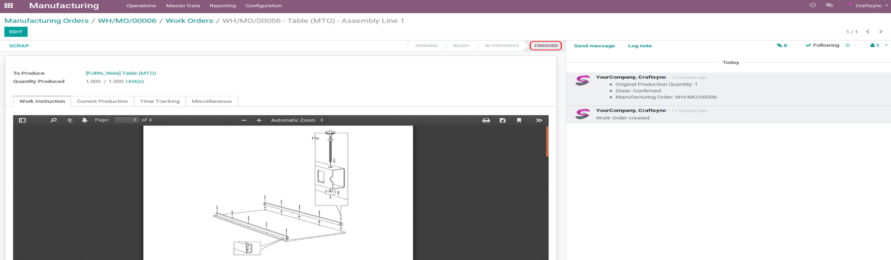Expand the followers count dropdown
Screen dimensions: 891x260
878,45
